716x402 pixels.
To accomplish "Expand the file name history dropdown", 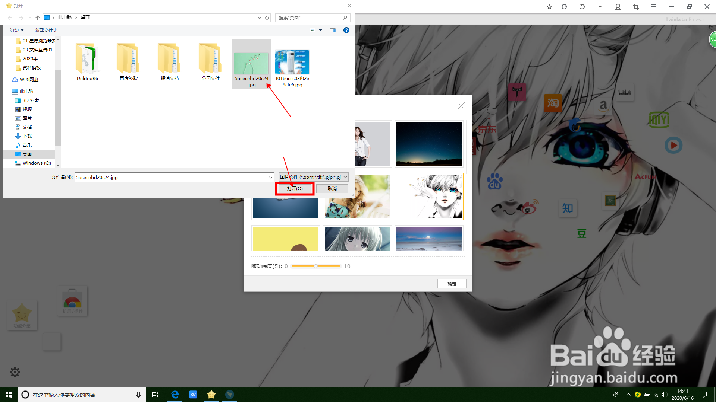I will [x=271, y=178].
